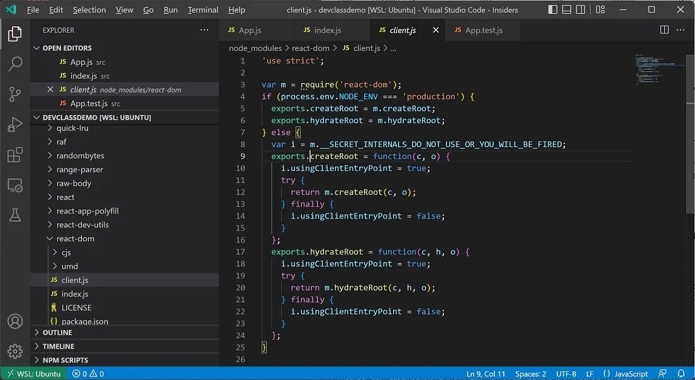Open the Edit menu
Screen dimensions: 695x380
[x=56, y=10]
